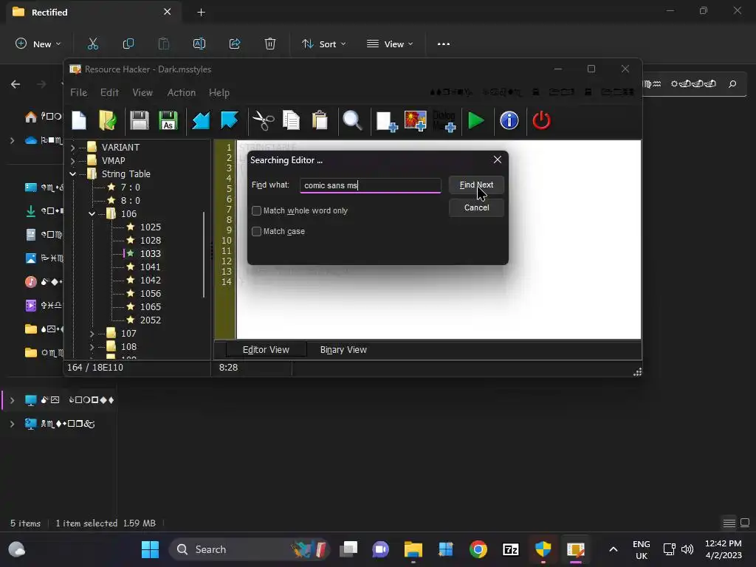This screenshot has height=567, width=756.
Task: Open a new Explorer tab with plus button
Action: pyautogui.click(x=201, y=13)
